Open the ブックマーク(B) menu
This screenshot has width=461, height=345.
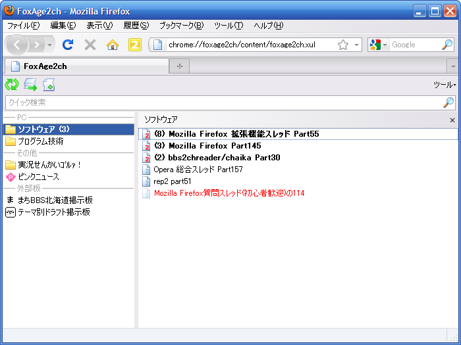(x=181, y=26)
